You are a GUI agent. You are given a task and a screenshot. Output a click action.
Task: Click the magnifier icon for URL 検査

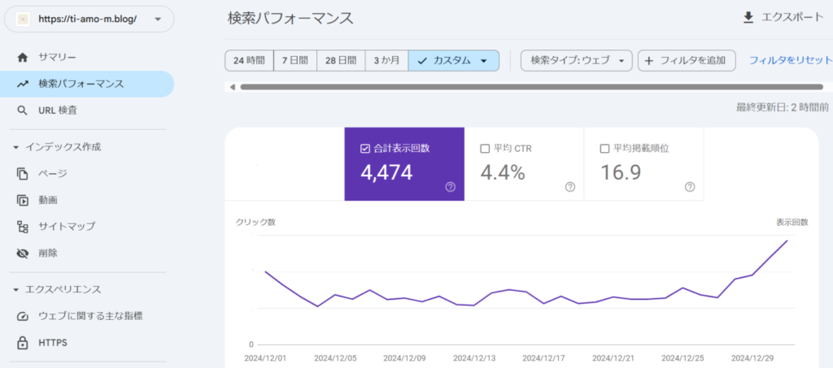pyautogui.click(x=23, y=110)
